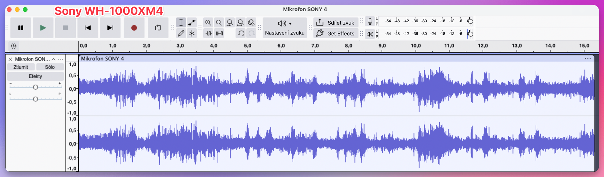Click the Silence audio selection icon
Image resolution: width=604 pixels, height=177 pixels.
coord(220,33)
